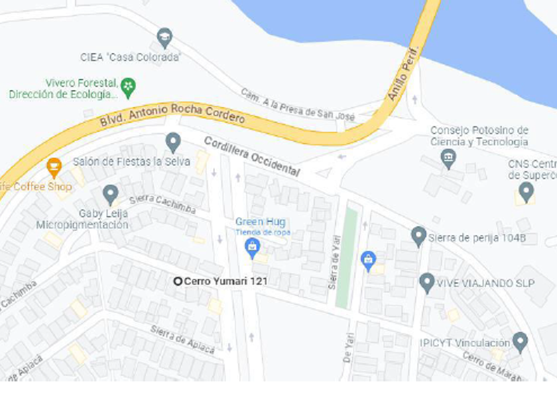Click the green park strip beside Sierra de Yari

[346, 257]
